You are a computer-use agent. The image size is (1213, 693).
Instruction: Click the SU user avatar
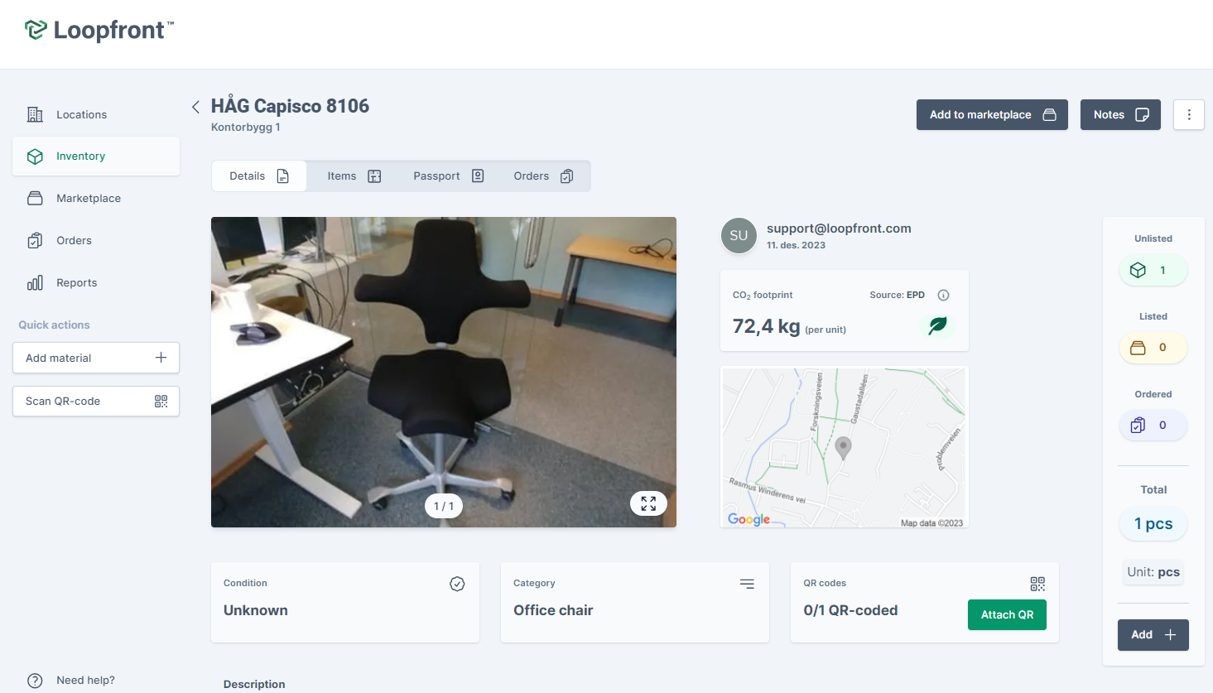tap(739, 236)
